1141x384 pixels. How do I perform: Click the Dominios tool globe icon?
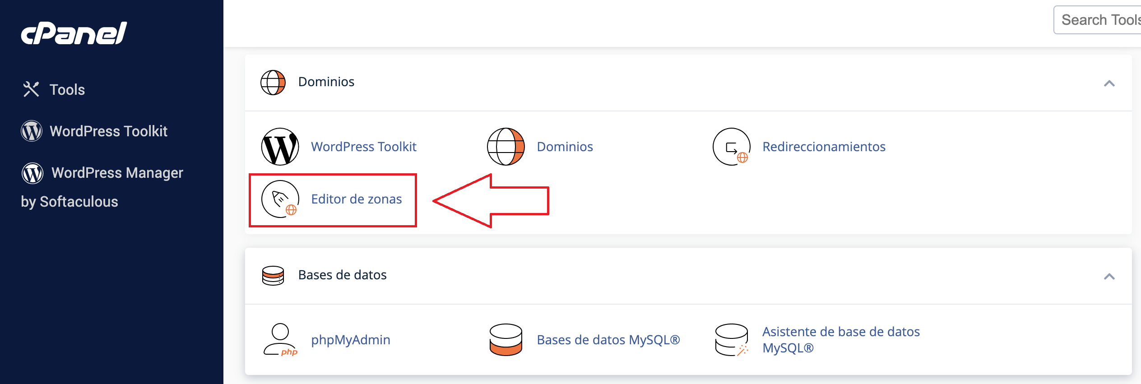pyautogui.click(x=506, y=147)
